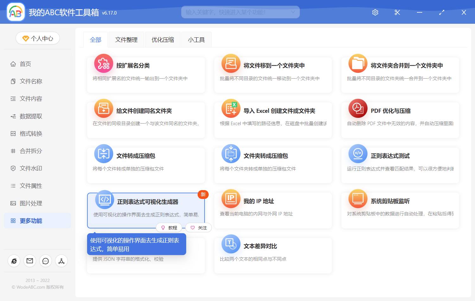Open the 教程 tutorial button
Image resolution: width=475 pixels, height=301 pixels.
tap(169, 228)
